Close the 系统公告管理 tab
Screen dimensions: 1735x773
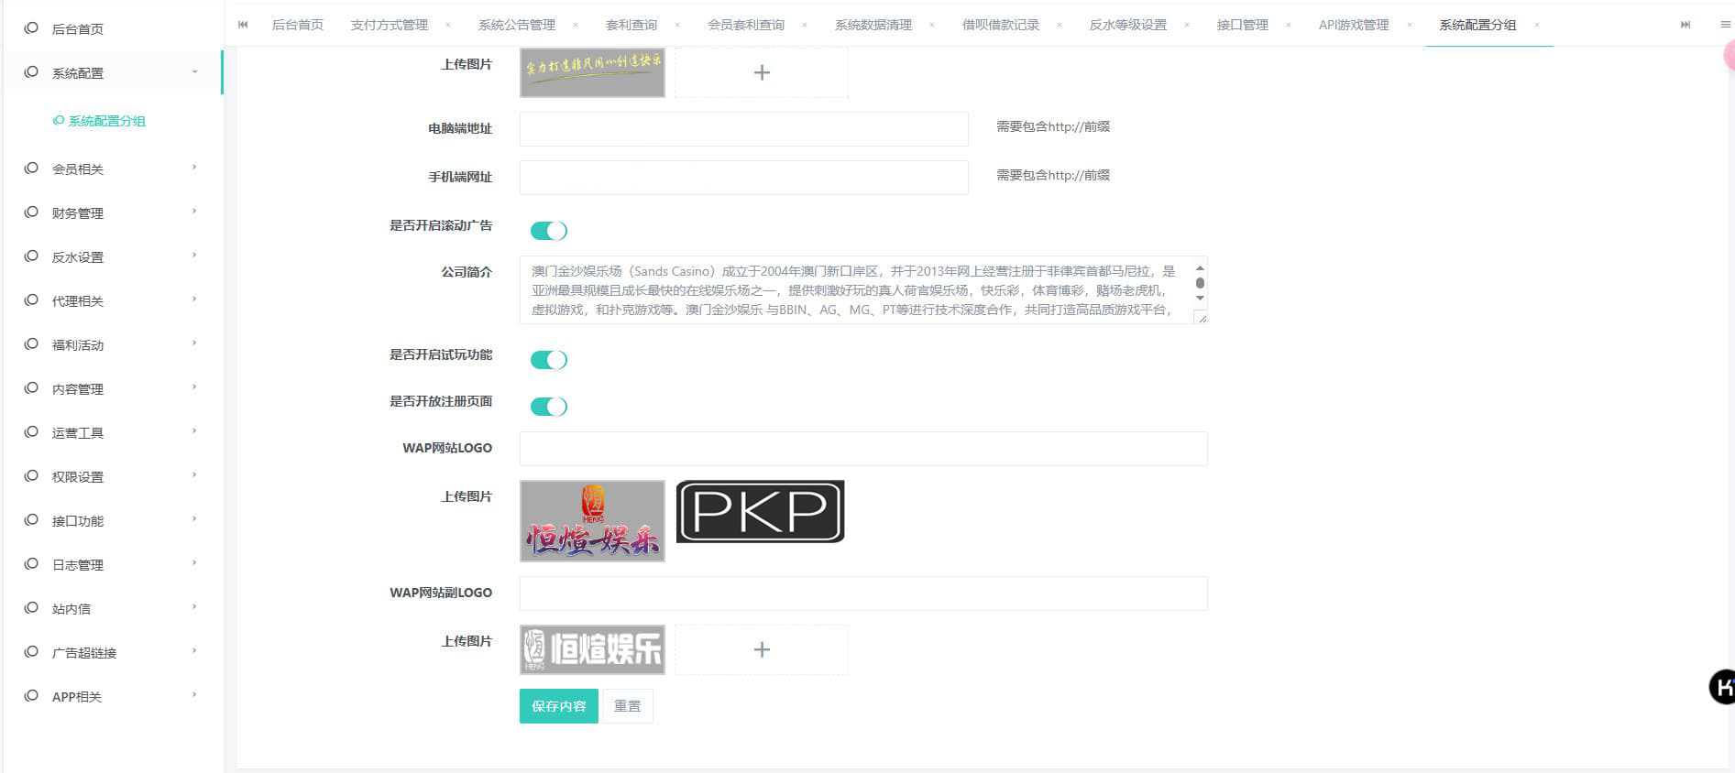point(576,25)
